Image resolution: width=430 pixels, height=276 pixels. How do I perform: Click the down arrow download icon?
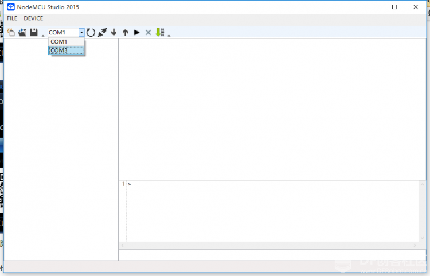114,32
